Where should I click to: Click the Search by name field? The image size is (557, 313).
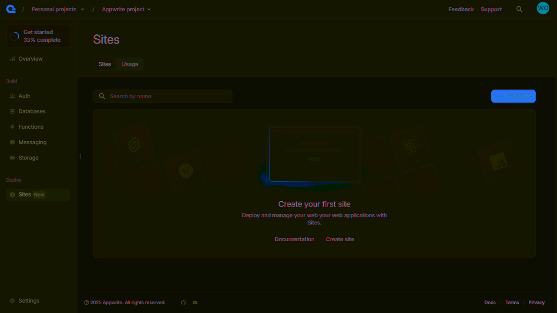[x=162, y=96]
